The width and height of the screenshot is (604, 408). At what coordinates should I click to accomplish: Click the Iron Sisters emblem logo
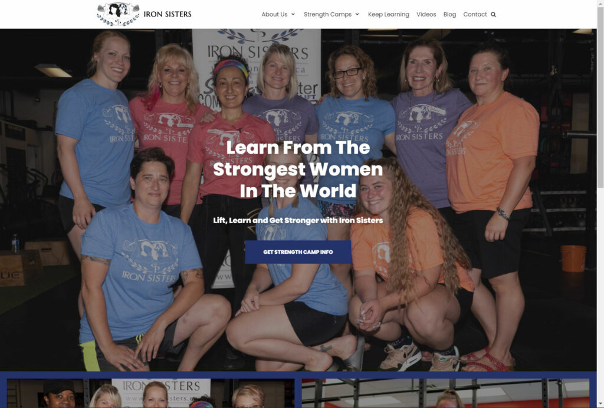(118, 14)
